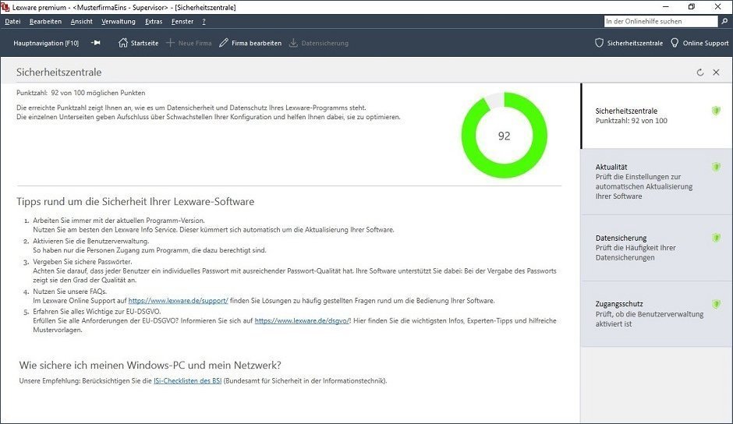Viewport: 733px width, 424px height.
Task: Open the Aktualität sidebar section
Action: pyautogui.click(x=657, y=182)
